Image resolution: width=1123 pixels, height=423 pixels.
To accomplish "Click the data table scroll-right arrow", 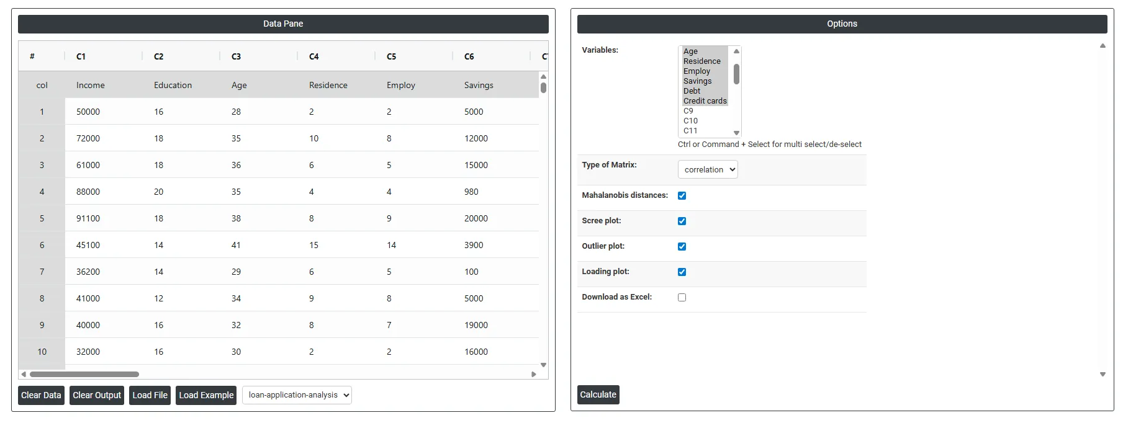I will [534, 374].
